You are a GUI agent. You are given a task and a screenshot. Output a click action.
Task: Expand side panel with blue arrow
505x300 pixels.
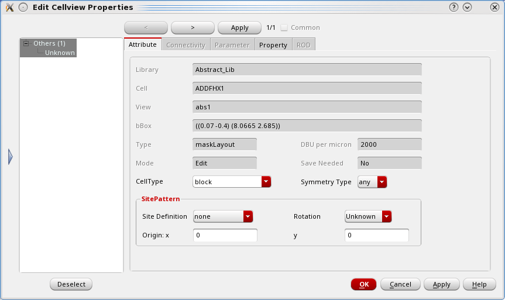pyautogui.click(x=11, y=157)
